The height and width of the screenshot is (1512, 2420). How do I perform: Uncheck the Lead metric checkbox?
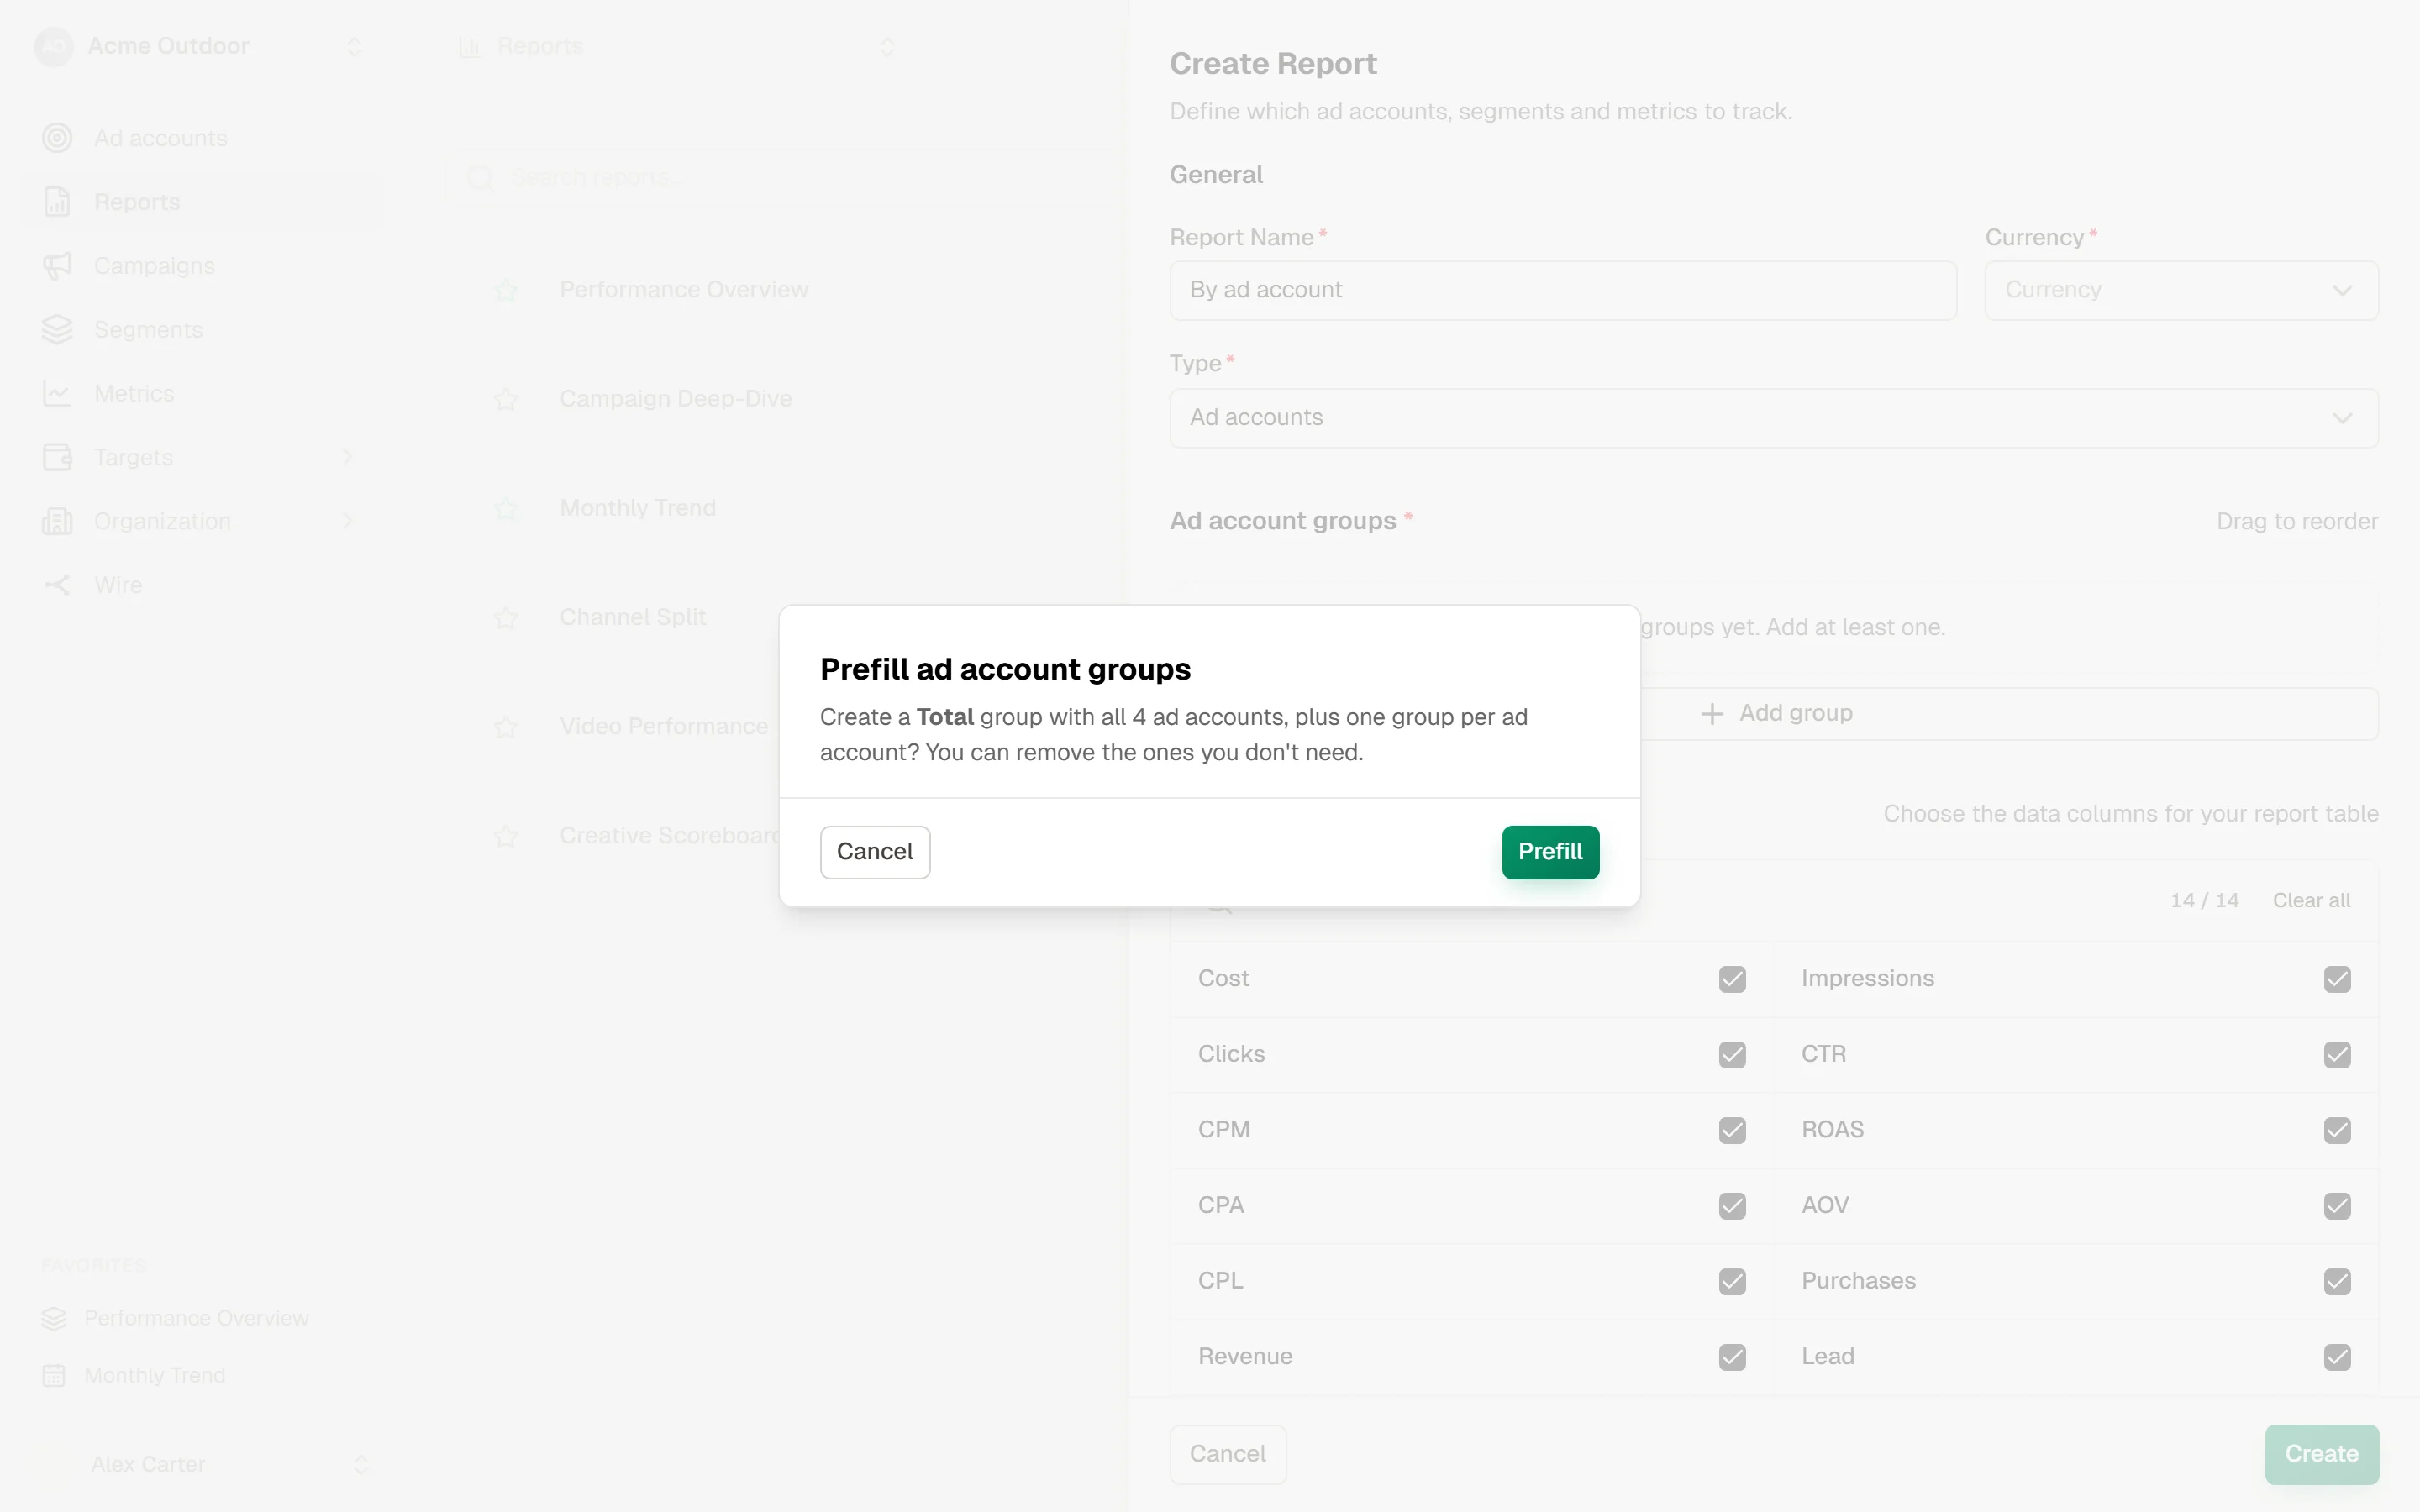coord(2337,1357)
